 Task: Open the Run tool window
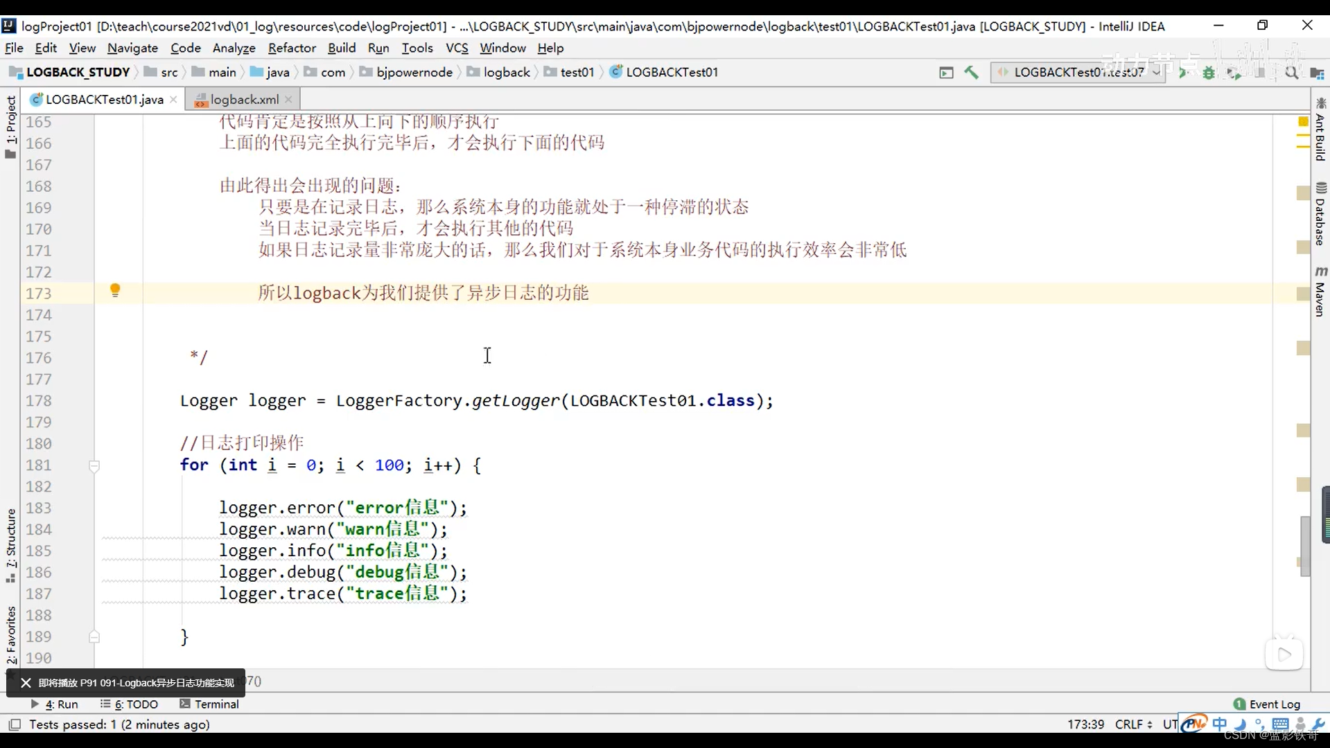[x=55, y=704]
